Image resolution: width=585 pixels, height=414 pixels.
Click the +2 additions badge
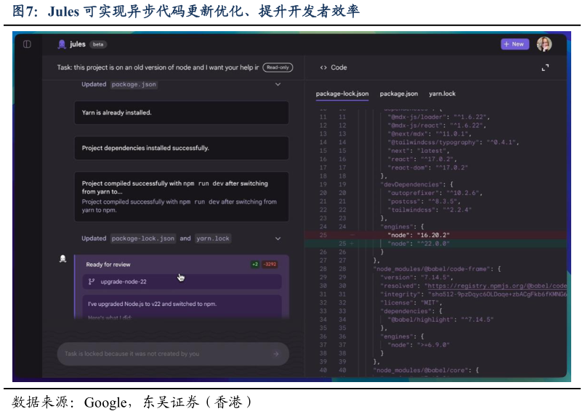coord(255,265)
